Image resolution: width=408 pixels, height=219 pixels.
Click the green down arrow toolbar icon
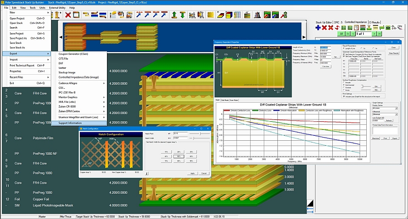(183, 14)
